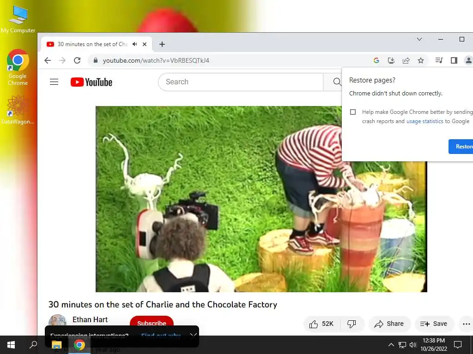Screen dimensions: 473x354
Task: Click the YouTube search magnifier button
Action: pyautogui.click(x=337, y=82)
